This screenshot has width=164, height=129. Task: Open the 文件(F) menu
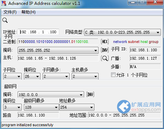click(x=10, y=12)
